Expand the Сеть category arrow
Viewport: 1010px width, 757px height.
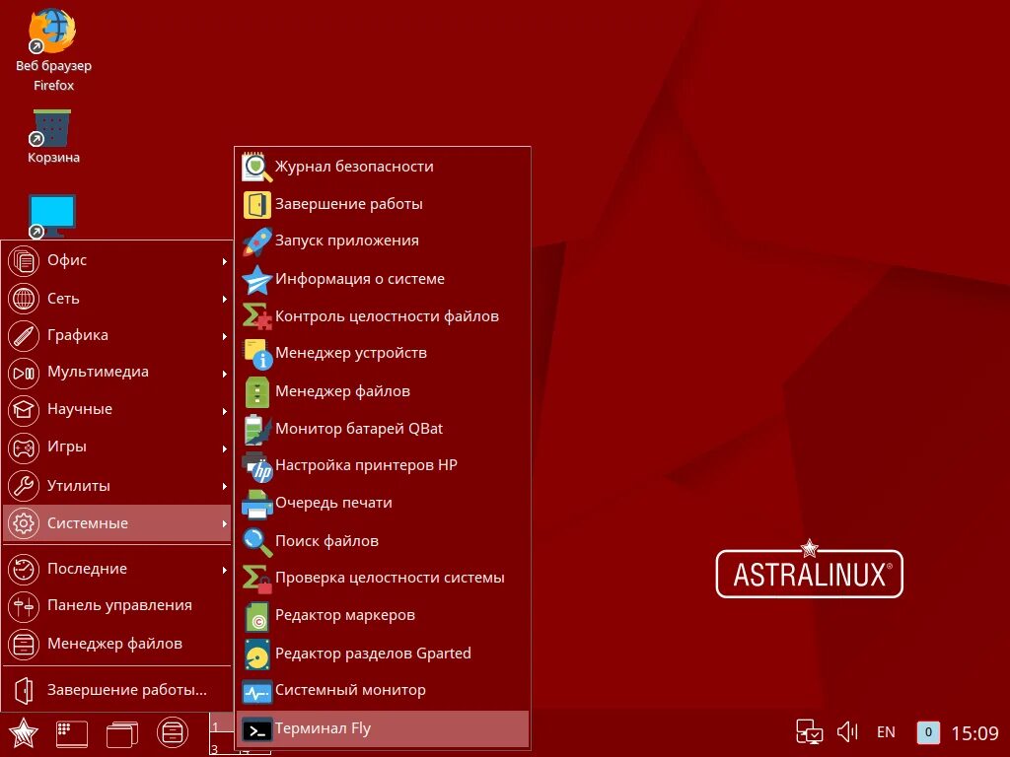[224, 299]
